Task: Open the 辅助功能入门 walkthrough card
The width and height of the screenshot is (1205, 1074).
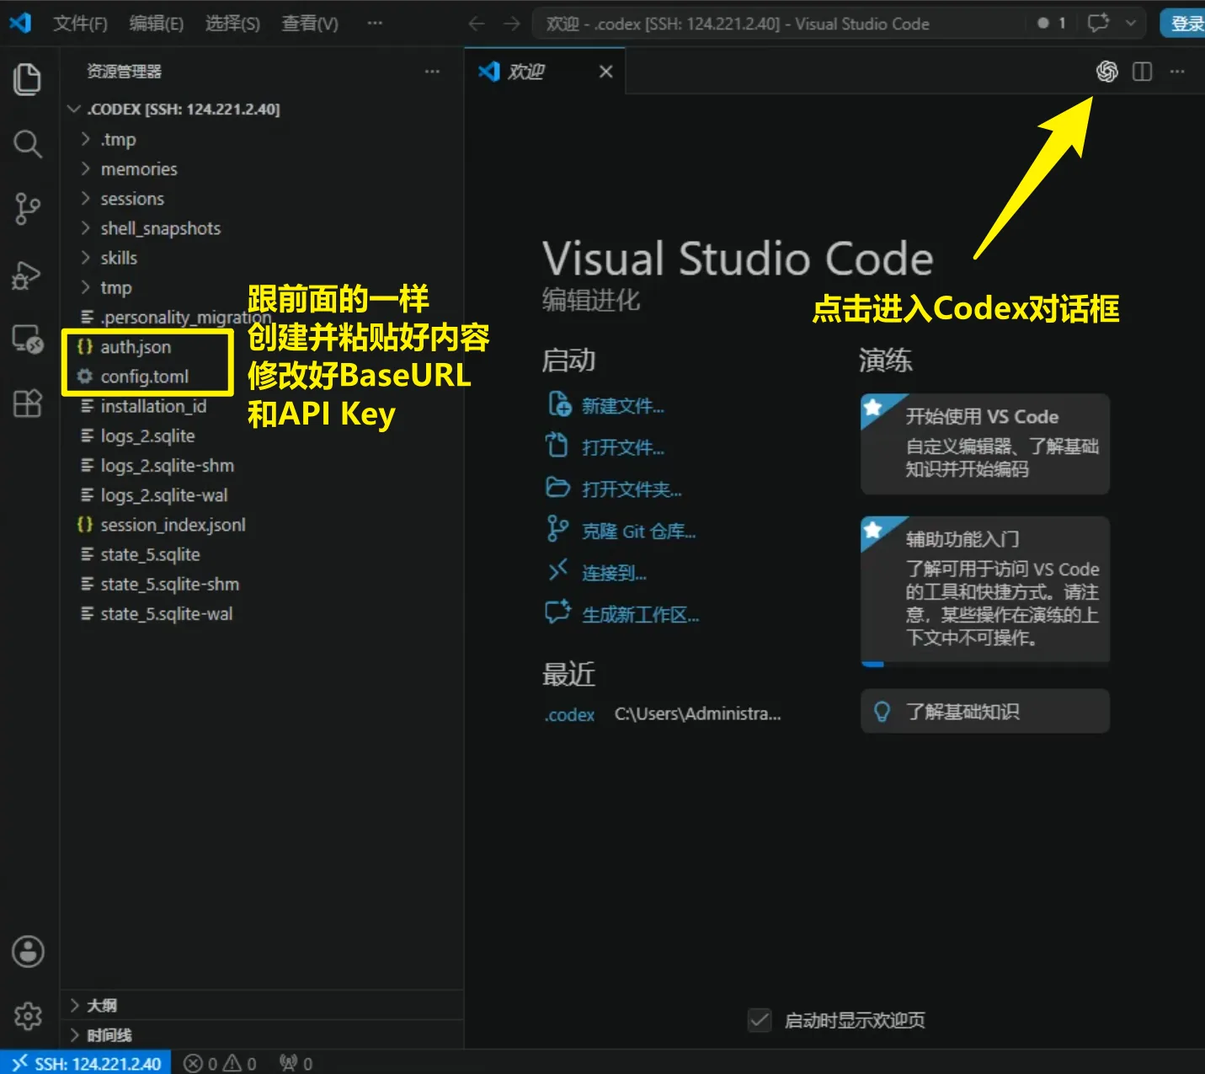Action: [x=985, y=590]
